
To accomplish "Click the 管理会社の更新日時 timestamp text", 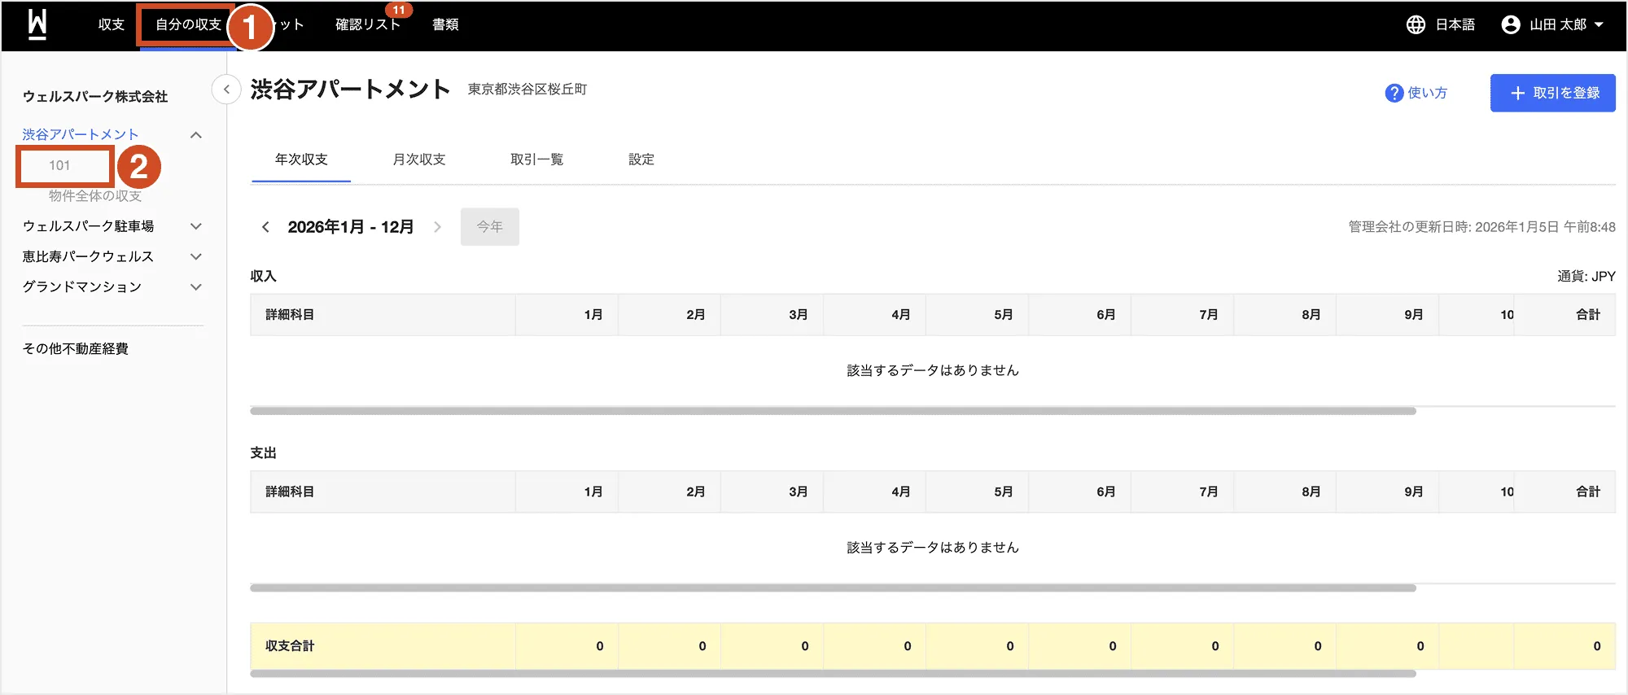I will [1481, 227].
